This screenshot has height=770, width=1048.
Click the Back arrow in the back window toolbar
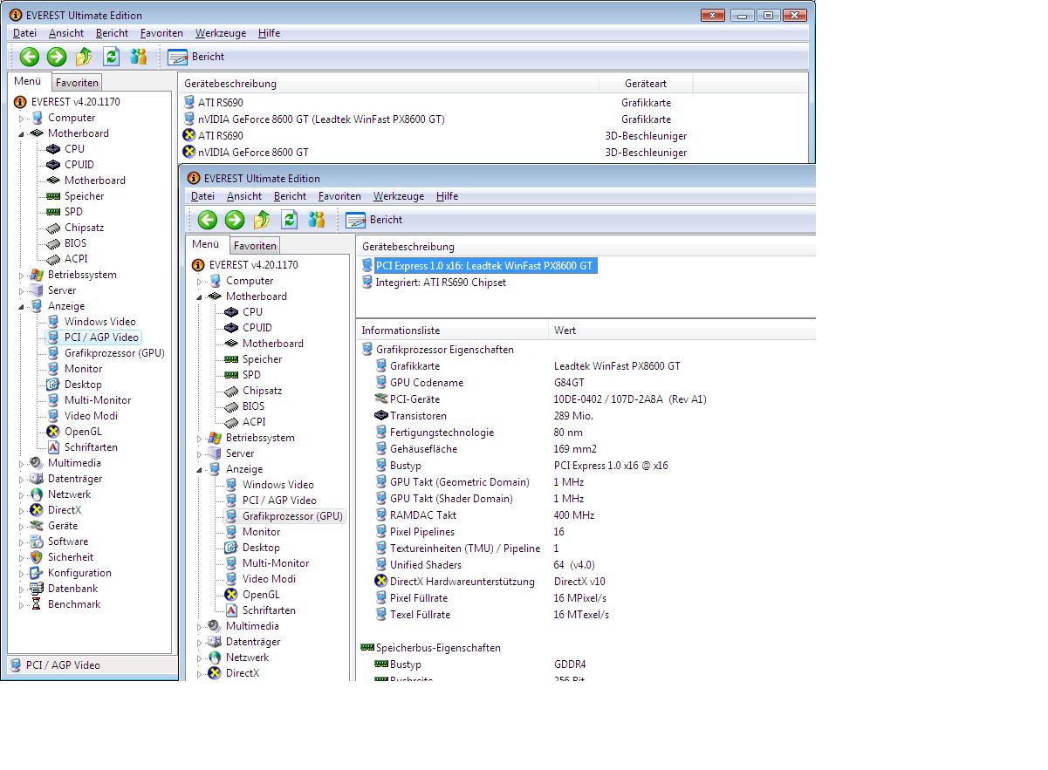[x=30, y=57]
